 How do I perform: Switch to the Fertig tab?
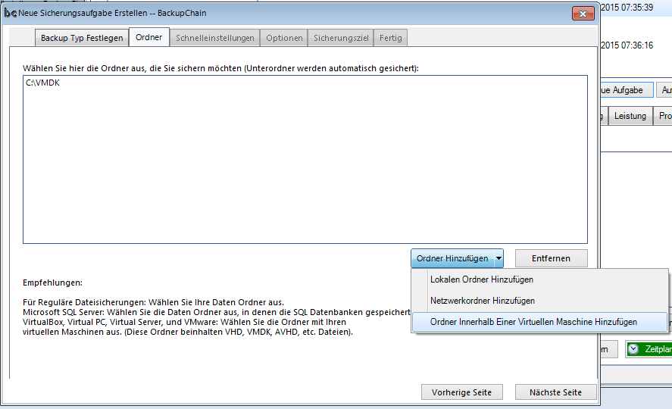pyautogui.click(x=390, y=38)
